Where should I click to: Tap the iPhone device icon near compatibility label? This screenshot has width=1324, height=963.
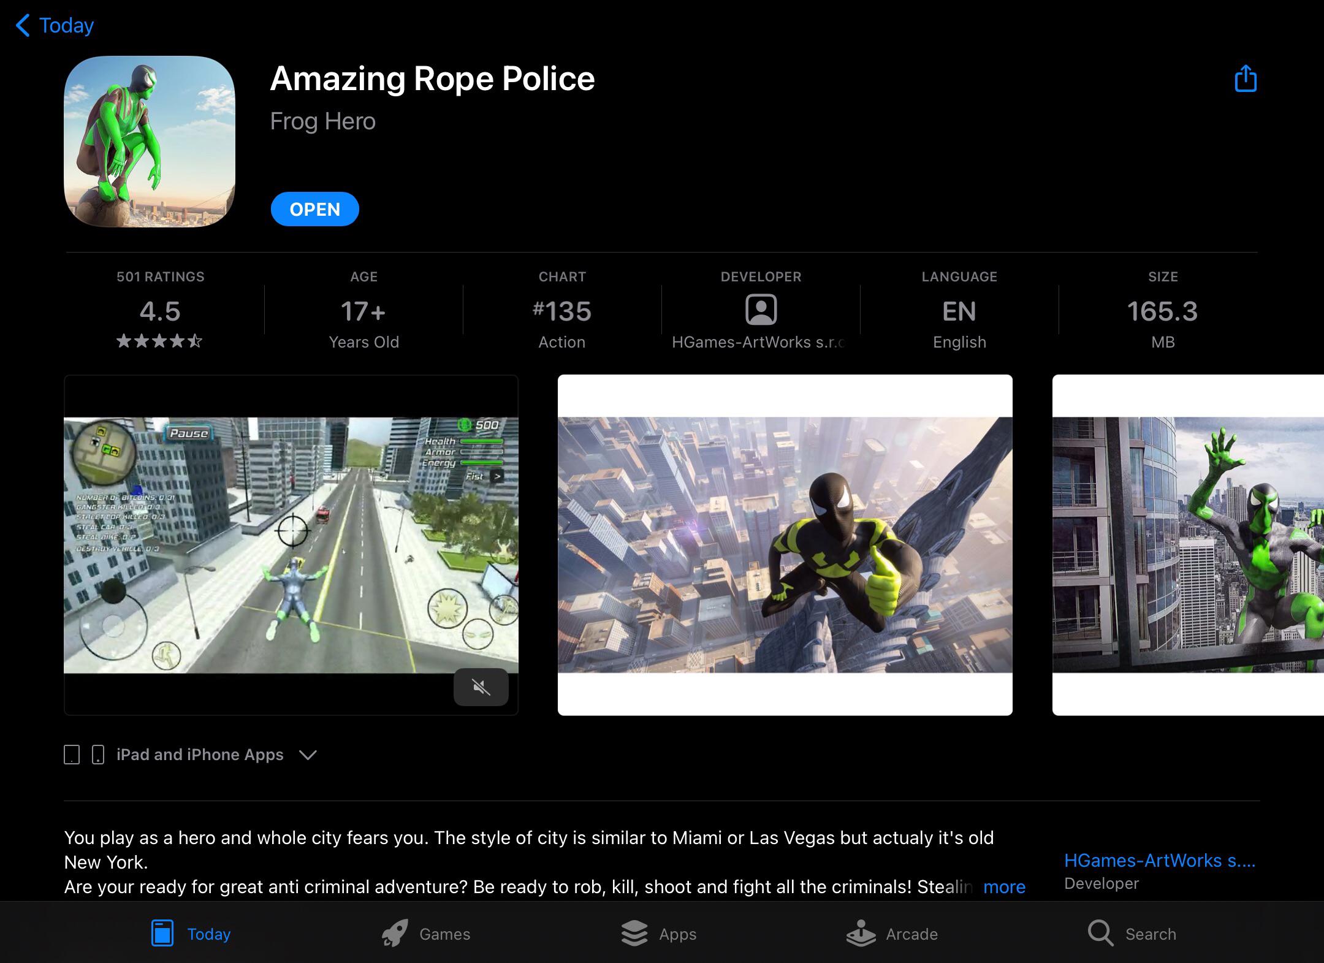(97, 755)
